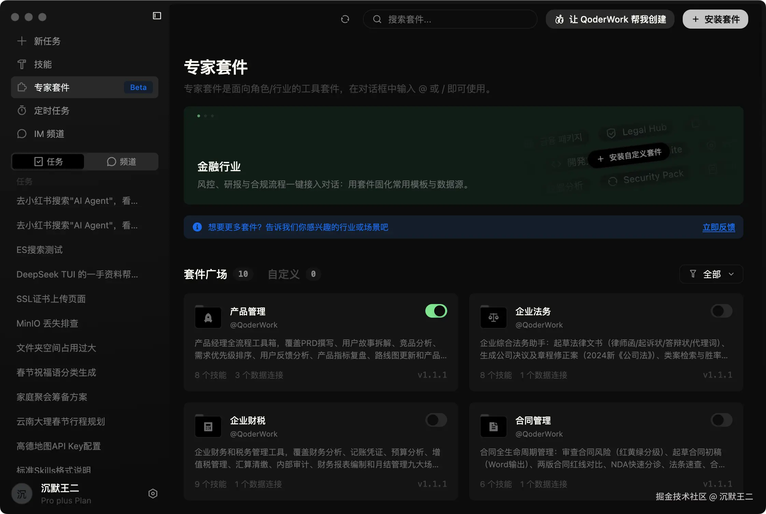The height and width of the screenshot is (514, 766).
Task: Click the 产品管理 rocket icon
Action: pos(208,317)
